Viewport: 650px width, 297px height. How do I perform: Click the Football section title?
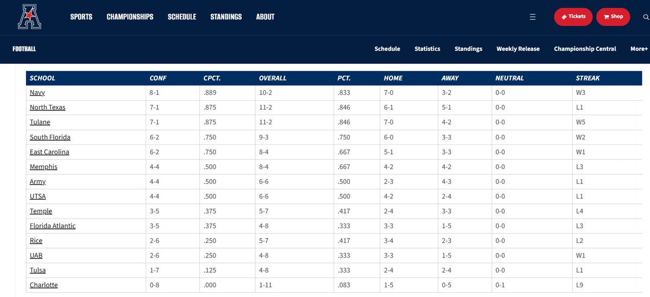[24, 49]
